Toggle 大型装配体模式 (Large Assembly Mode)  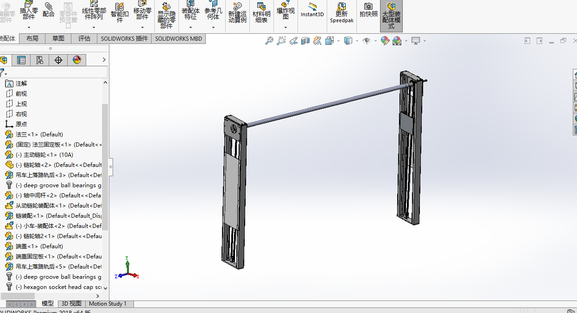(x=391, y=15)
